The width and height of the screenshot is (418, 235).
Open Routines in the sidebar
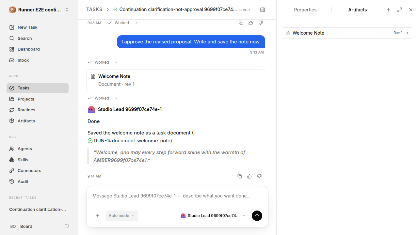point(38,110)
